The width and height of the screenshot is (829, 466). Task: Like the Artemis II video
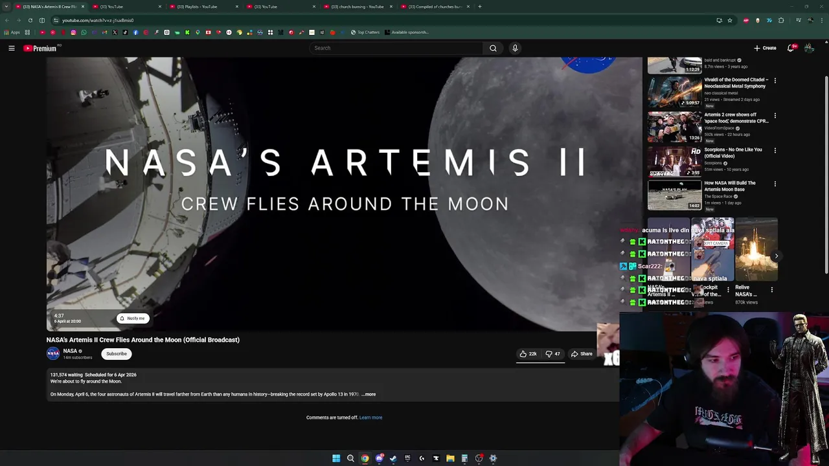[528, 354]
